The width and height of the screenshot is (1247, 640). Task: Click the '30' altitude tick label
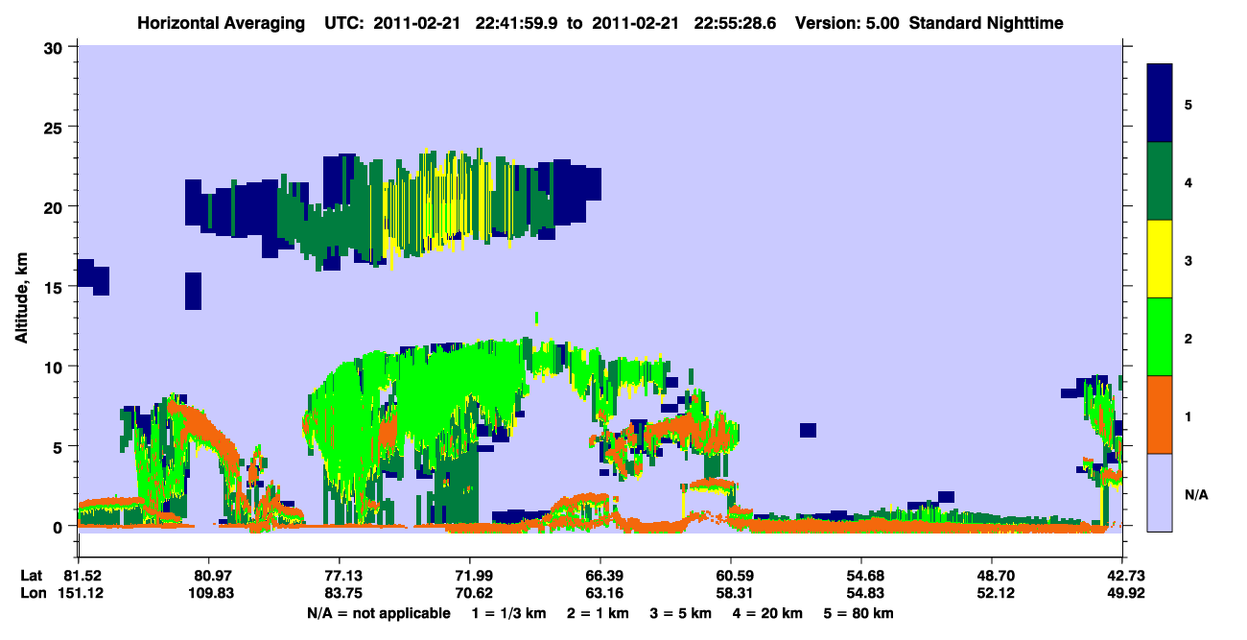point(56,47)
